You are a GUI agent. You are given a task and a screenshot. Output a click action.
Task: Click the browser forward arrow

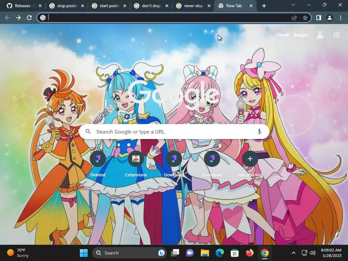18,18
